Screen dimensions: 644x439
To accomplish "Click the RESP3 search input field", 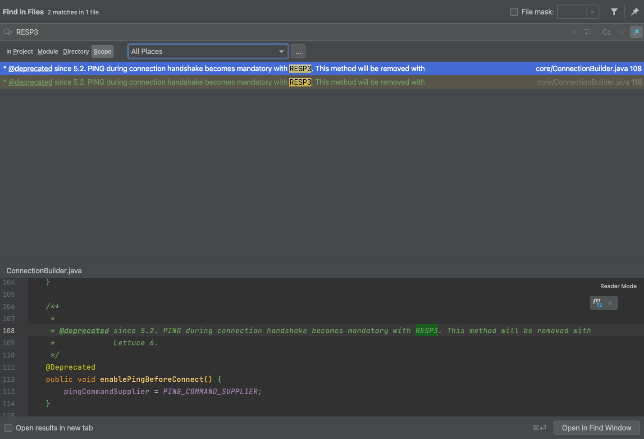I will click(288, 32).
